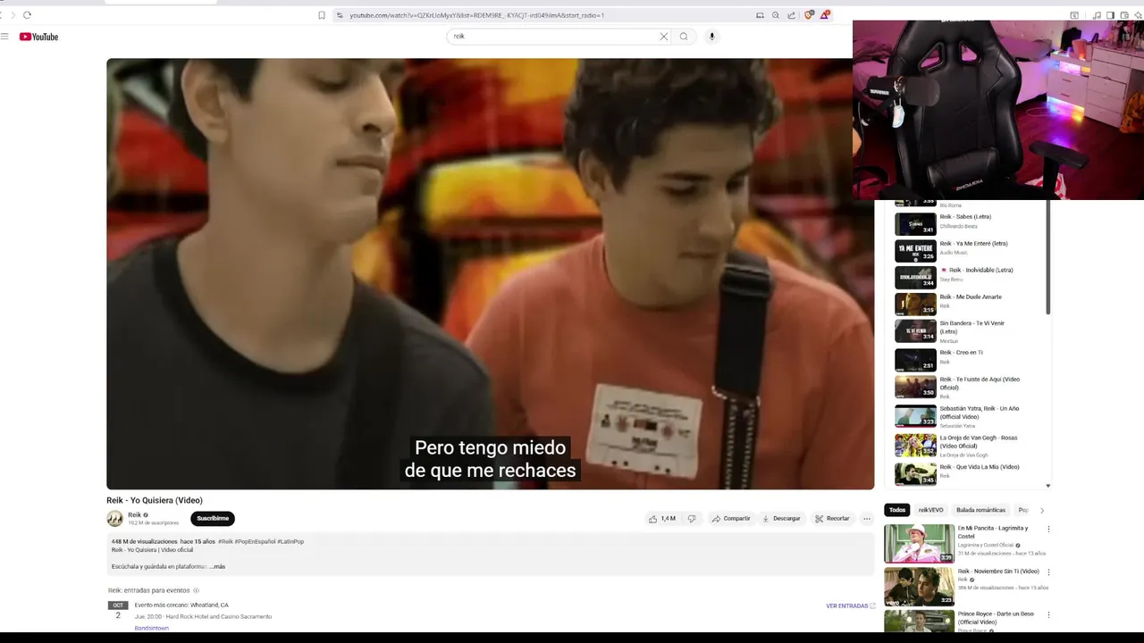Viewport: 1144px width, 643px height.
Task: Play 'Reik - Te Fuiste de Aquí' from playlist
Action: point(967,387)
